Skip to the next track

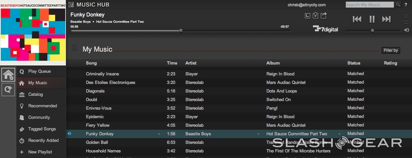(386, 19)
